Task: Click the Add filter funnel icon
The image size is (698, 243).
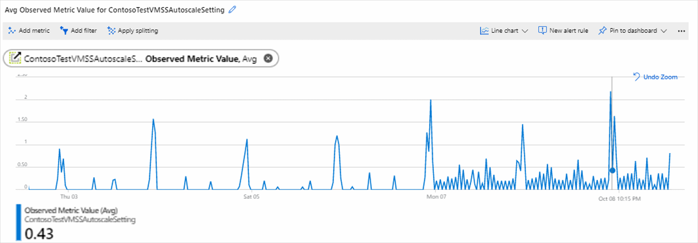Action: click(64, 30)
